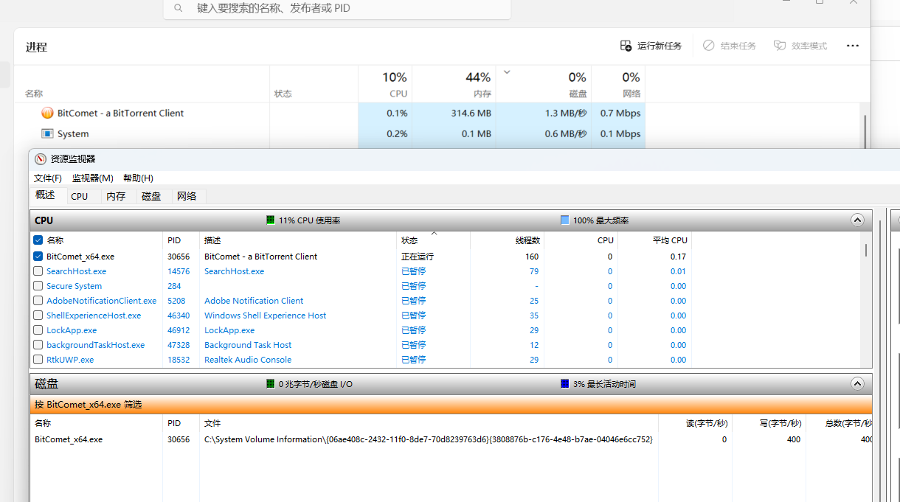Uncheck the BitComet_x64.exe checkbox
Viewport: 900px width, 502px height.
tap(38, 257)
